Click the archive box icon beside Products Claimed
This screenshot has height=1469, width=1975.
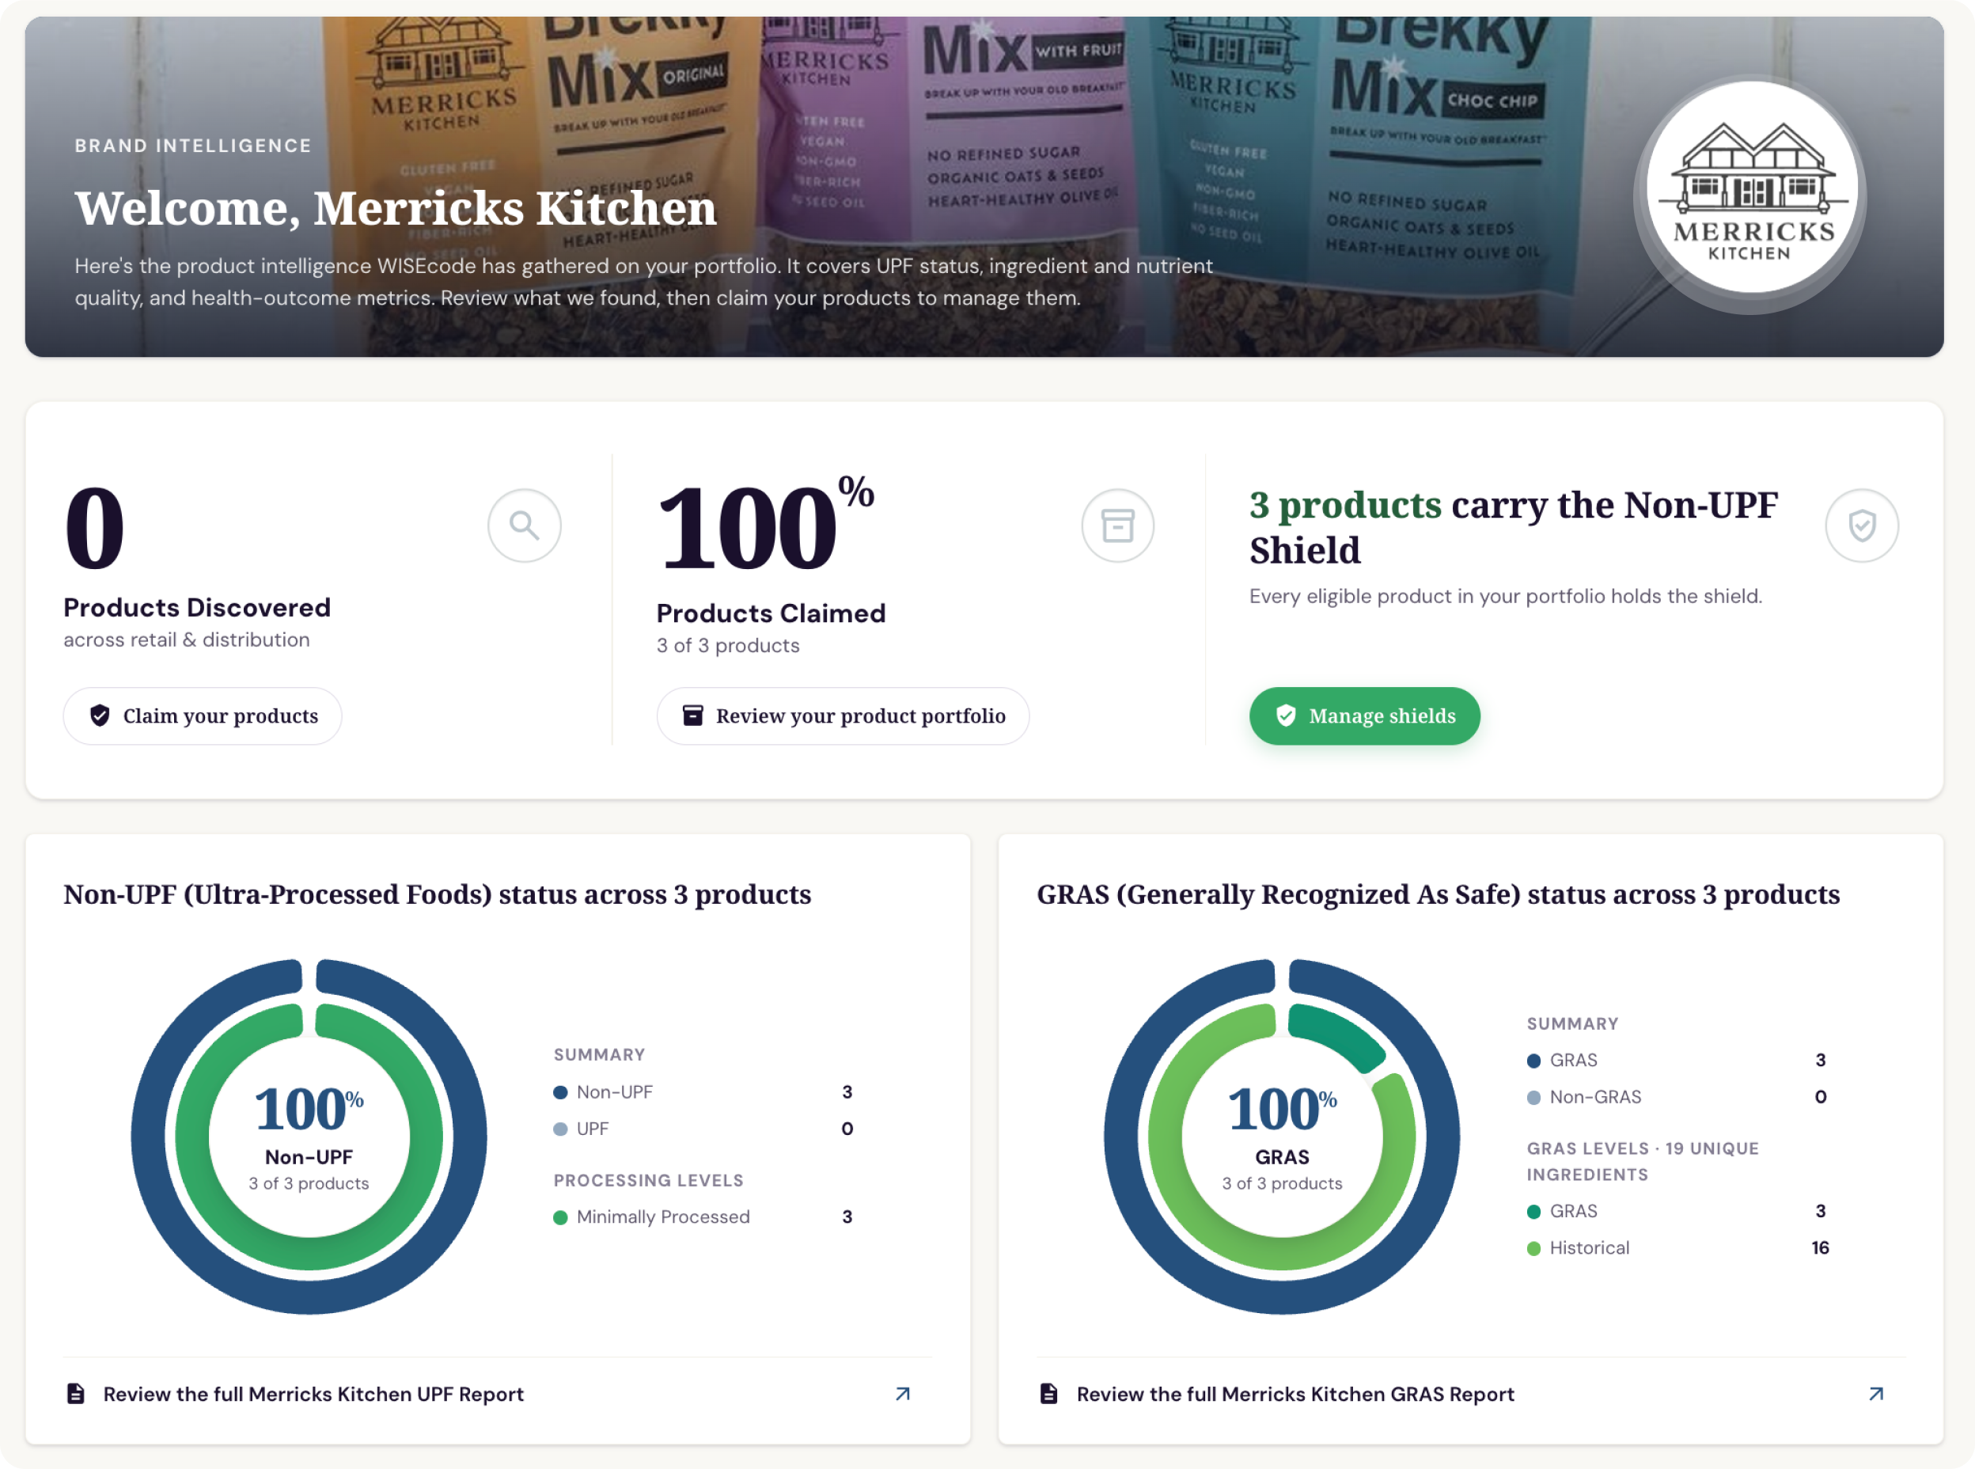tap(1117, 526)
